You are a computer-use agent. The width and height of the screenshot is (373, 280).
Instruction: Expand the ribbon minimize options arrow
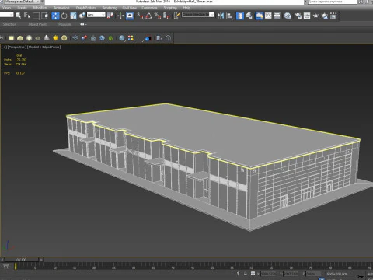click(x=85, y=24)
